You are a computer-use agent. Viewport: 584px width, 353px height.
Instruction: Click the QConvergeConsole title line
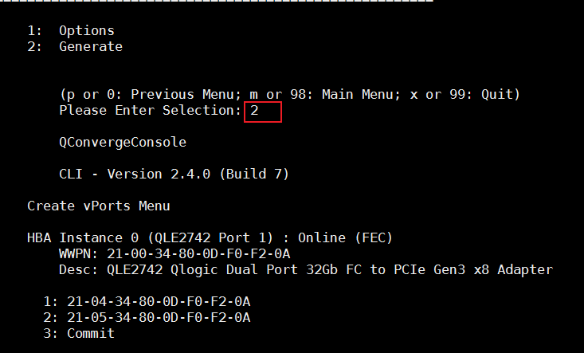(123, 143)
